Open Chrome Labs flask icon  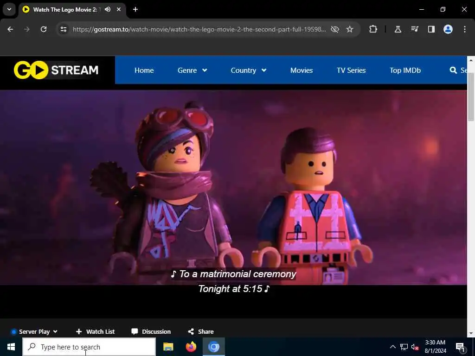click(x=398, y=29)
